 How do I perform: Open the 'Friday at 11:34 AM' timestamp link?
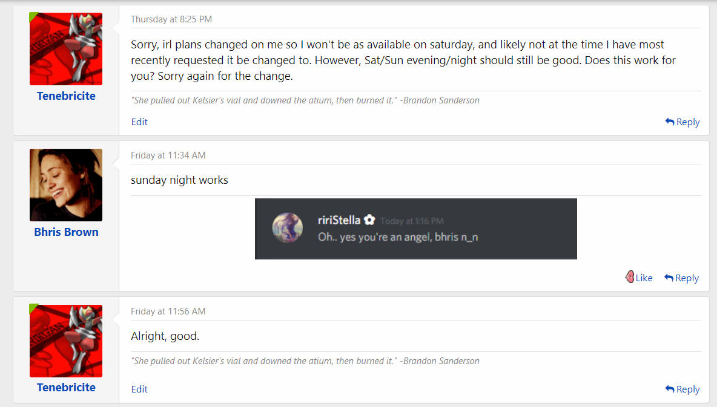point(168,155)
